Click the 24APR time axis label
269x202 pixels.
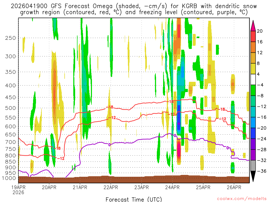tap(172, 187)
